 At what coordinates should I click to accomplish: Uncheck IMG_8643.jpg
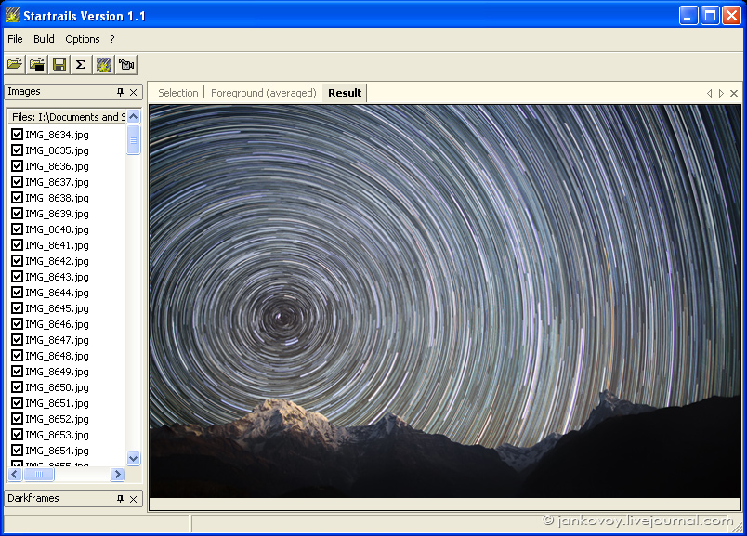tap(17, 276)
